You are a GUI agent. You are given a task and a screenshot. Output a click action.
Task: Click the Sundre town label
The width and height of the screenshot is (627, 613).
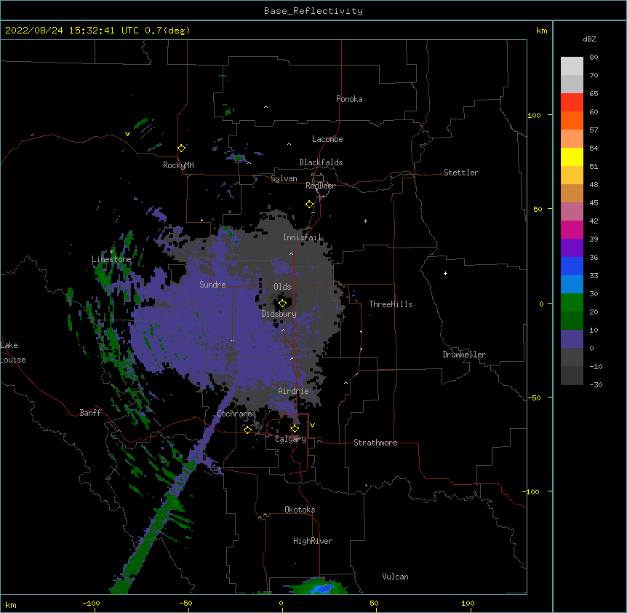(212, 285)
